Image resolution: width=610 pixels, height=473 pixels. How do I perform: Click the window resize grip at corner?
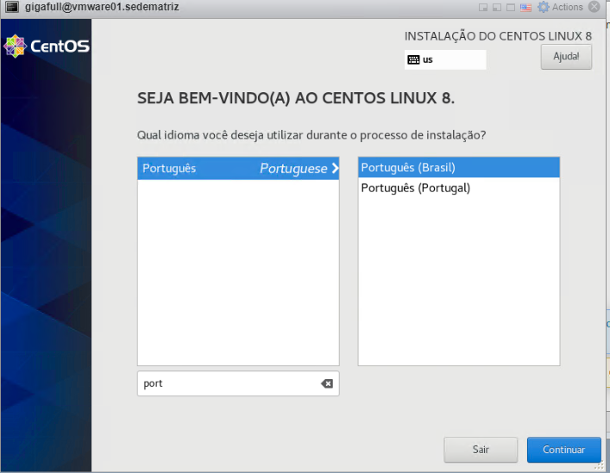[600, 464]
